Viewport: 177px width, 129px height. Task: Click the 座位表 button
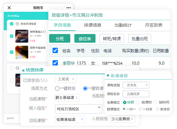tap(85, 38)
